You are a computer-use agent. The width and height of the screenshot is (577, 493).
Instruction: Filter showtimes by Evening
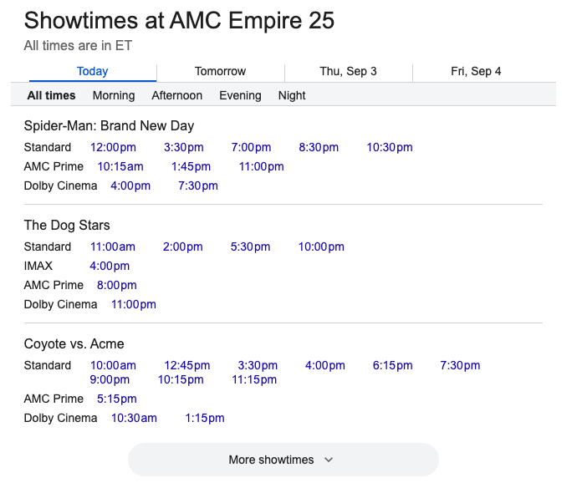coord(240,95)
